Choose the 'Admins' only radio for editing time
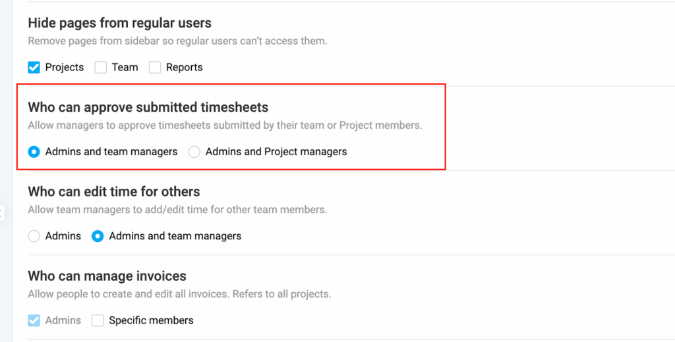Image resolution: width=675 pixels, height=342 pixels. (x=34, y=236)
